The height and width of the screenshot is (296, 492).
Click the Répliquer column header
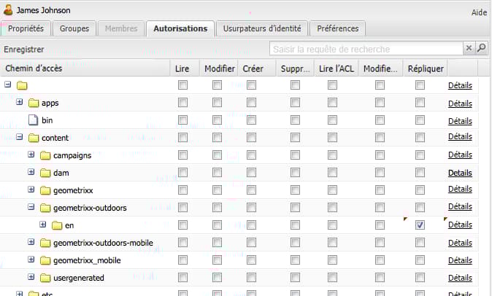click(426, 69)
